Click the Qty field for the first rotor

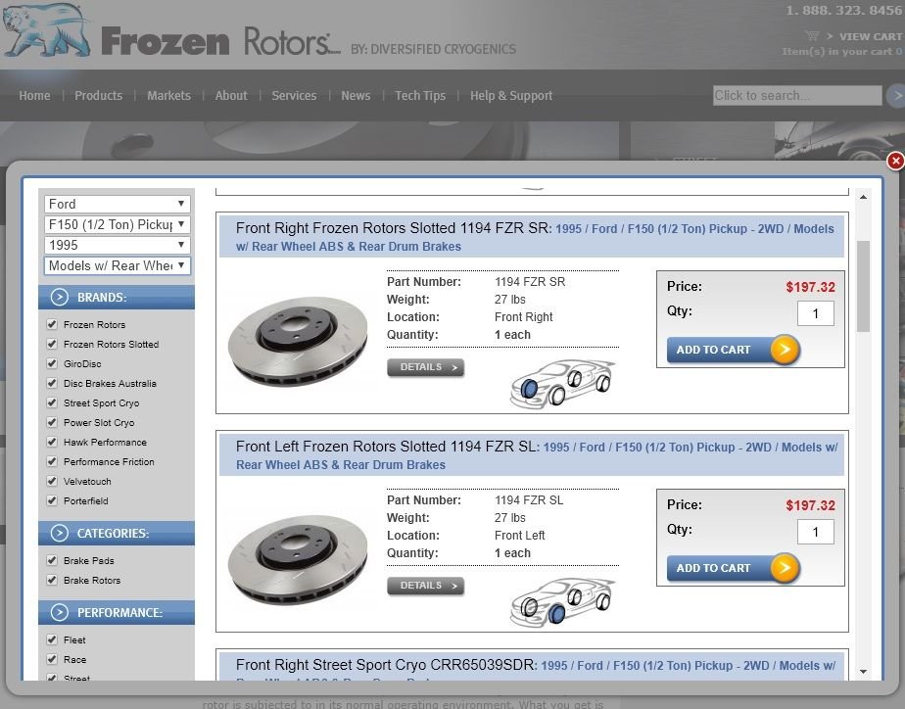[x=815, y=313]
